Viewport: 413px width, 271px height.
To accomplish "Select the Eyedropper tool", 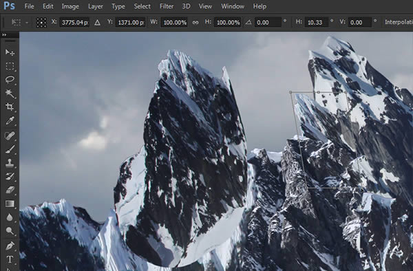I will pyautogui.click(x=10, y=121).
